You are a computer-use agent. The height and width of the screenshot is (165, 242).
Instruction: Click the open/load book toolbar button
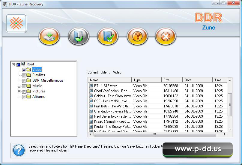pos(79,36)
